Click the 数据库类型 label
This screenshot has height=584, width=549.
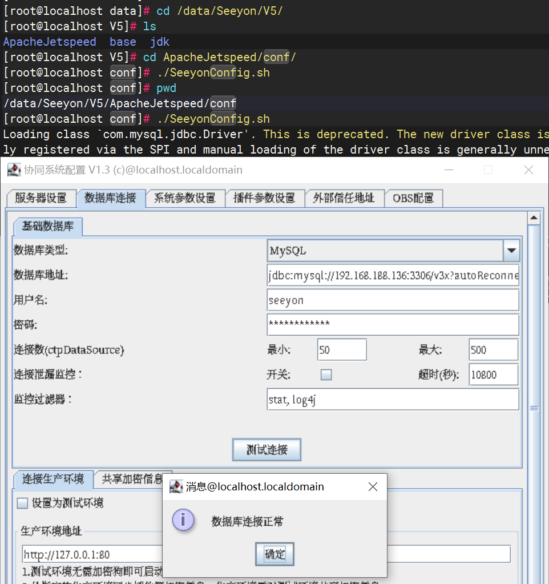click(x=41, y=250)
